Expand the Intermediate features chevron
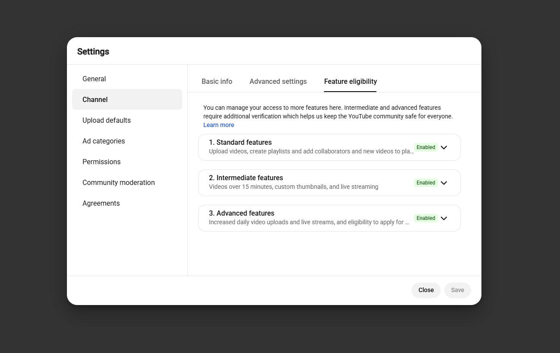Viewport: 560px width, 353px height. coord(444,183)
